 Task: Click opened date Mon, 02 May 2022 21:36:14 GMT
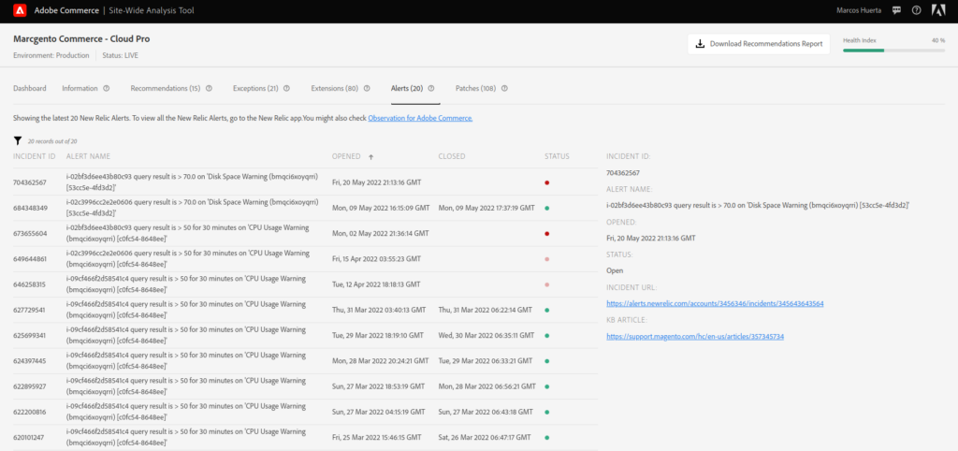[x=380, y=233]
